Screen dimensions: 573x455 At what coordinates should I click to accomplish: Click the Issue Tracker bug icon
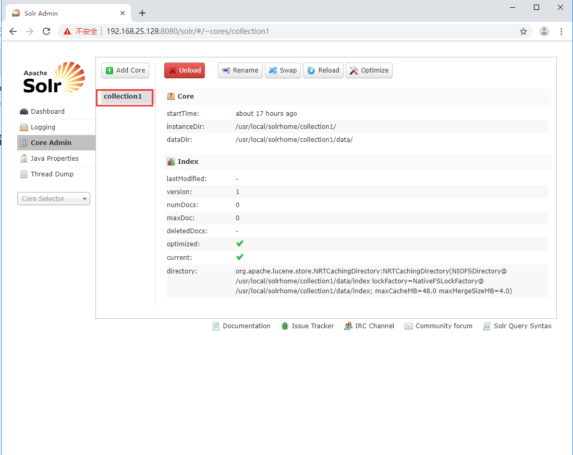[x=285, y=326]
